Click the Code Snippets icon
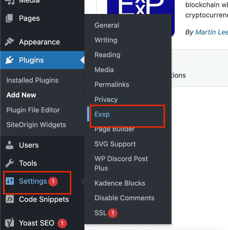Image resolution: width=228 pixels, height=230 pixels. click(x=10, y=199)
